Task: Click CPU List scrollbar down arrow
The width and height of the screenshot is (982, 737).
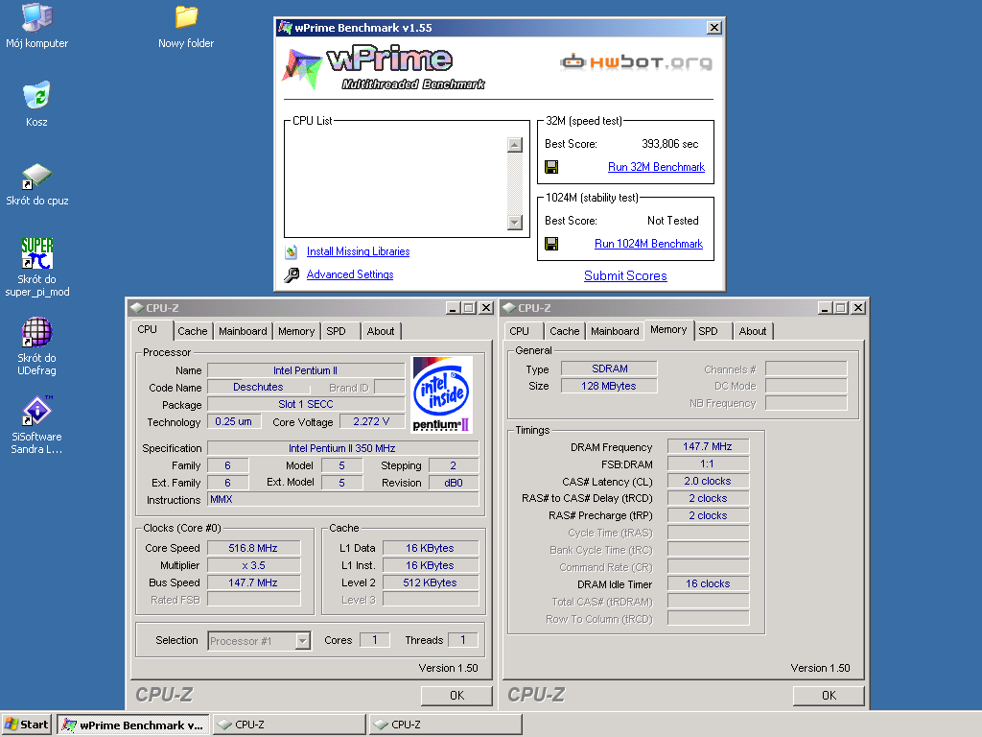Action: tap(515, 222)
